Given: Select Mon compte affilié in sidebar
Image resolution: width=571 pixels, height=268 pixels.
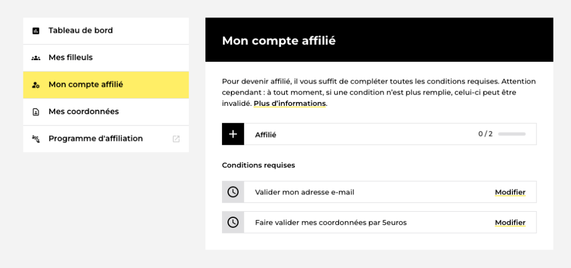Looking at the screenshot, I should [106, 85].
